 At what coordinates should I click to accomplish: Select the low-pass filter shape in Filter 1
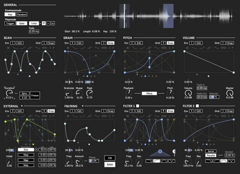point(149,160)
